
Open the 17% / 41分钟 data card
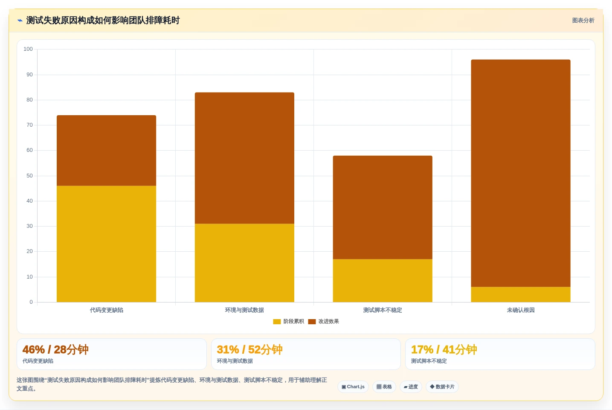click(x=500, y=354)
